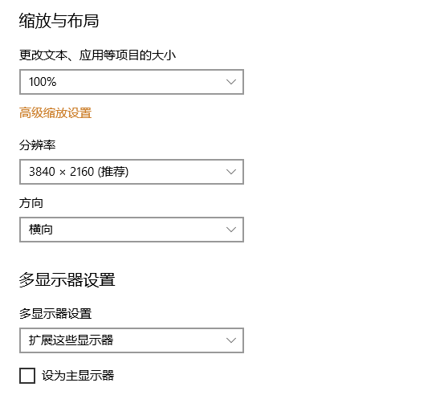The image size is (448, 395).
Task: Open the 高级缩放设置 link
Action: pyautogui.click(x=55, y=113)
